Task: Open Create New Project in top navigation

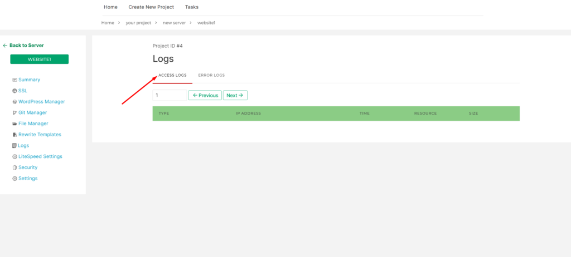Action: coord(151,7)
